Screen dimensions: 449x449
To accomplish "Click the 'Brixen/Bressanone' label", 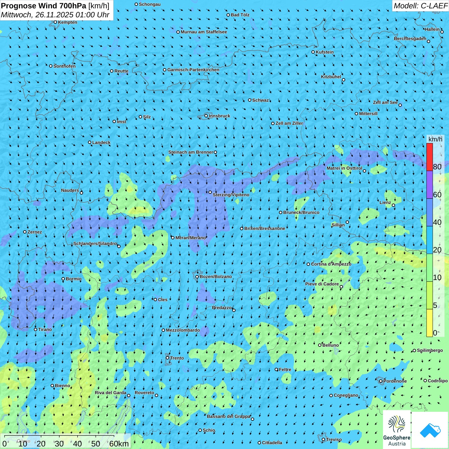I will pyautogui.click(x=265, y=228).
